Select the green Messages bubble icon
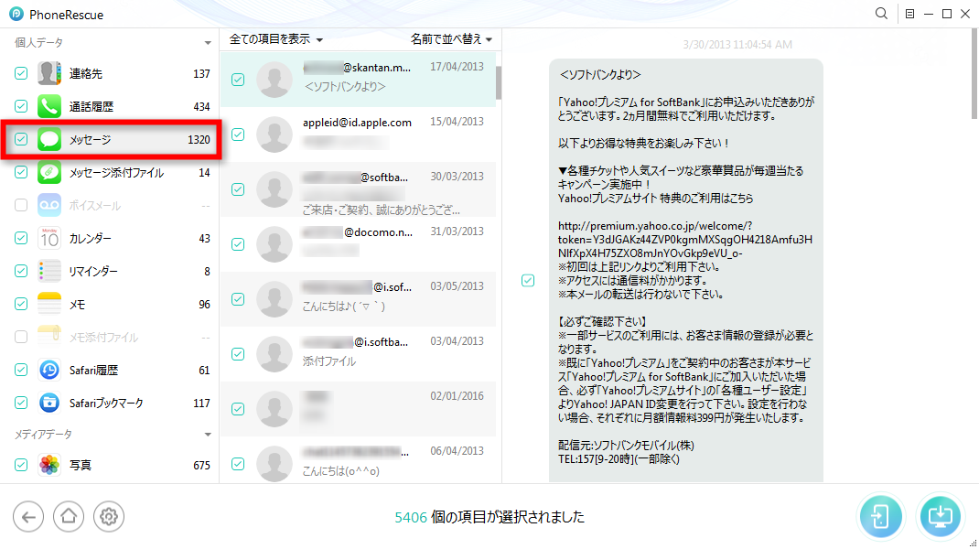The width and height of the screenshot is (979, 549). coord(49,139)
